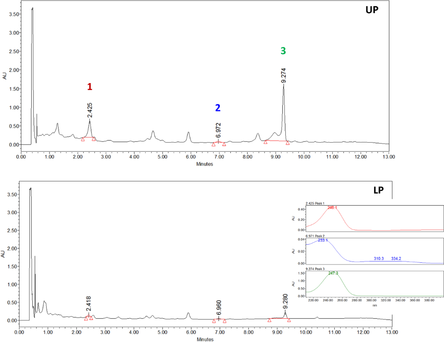Click the green peak number 3 label
This screenshot has height=342, width=444.
click(283, 51)
